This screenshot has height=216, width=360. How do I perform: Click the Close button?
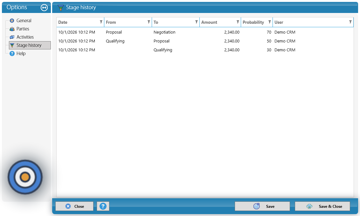tap(74, 206)
